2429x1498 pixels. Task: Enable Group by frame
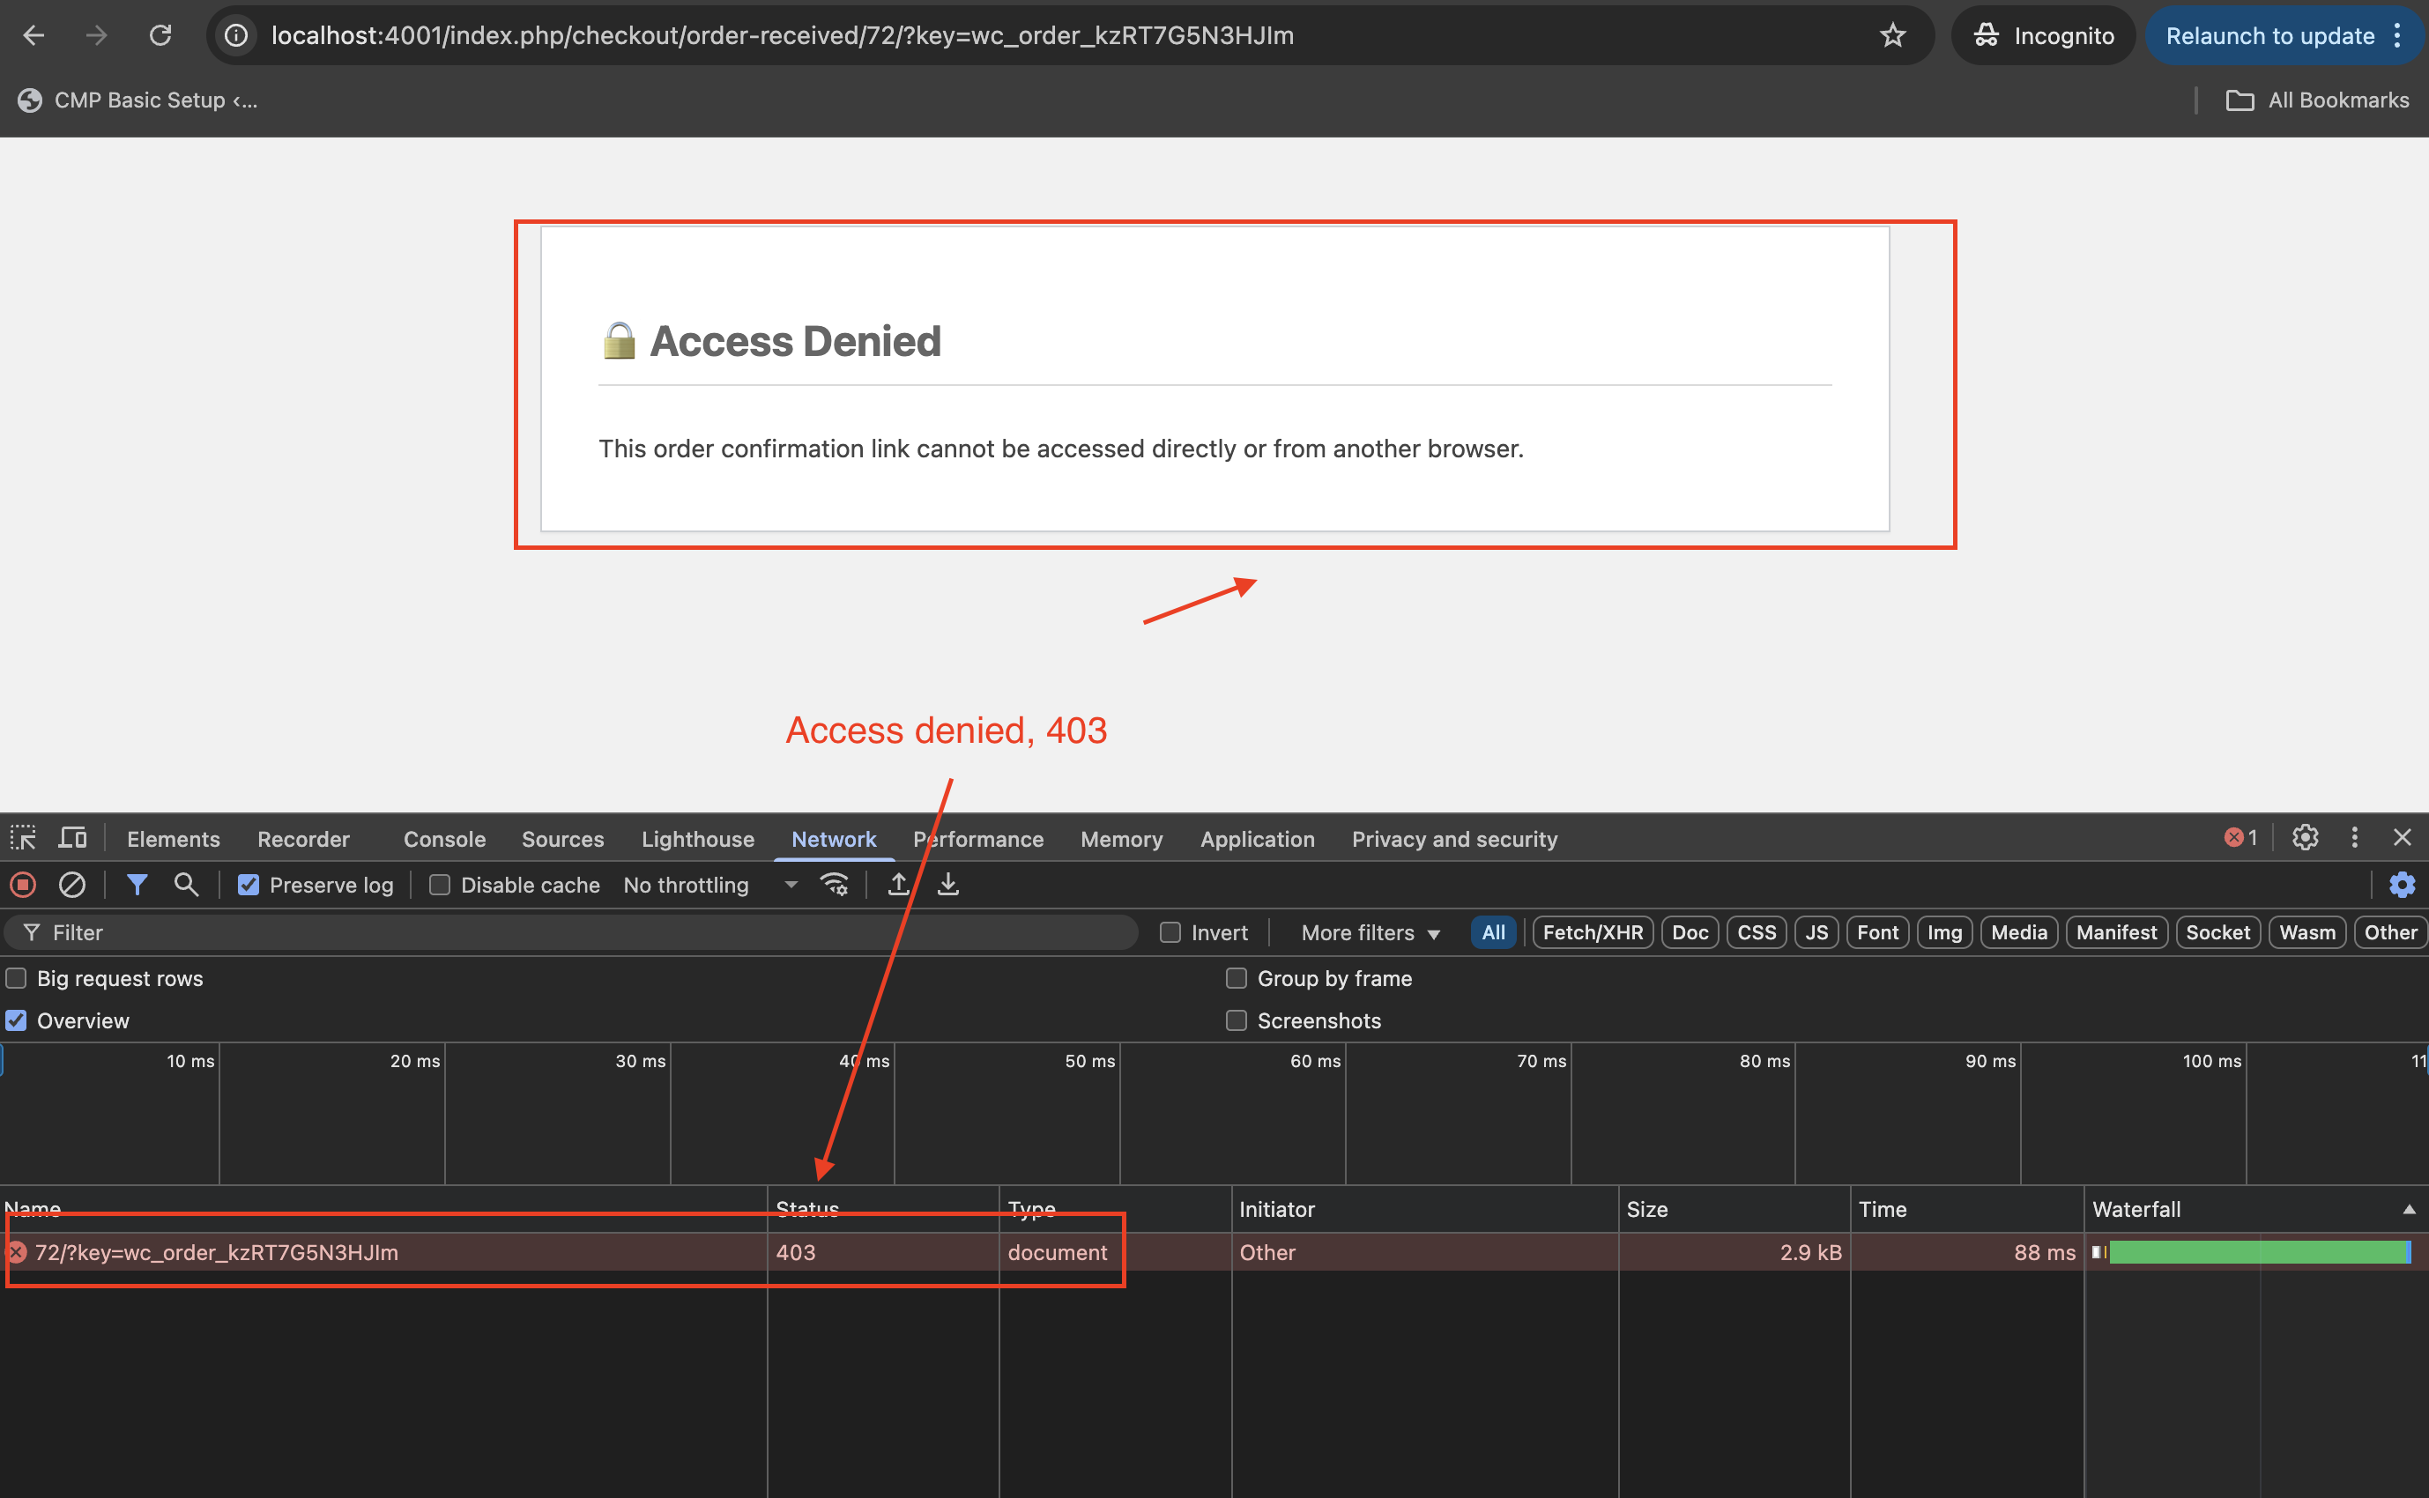pos(1237,978)
